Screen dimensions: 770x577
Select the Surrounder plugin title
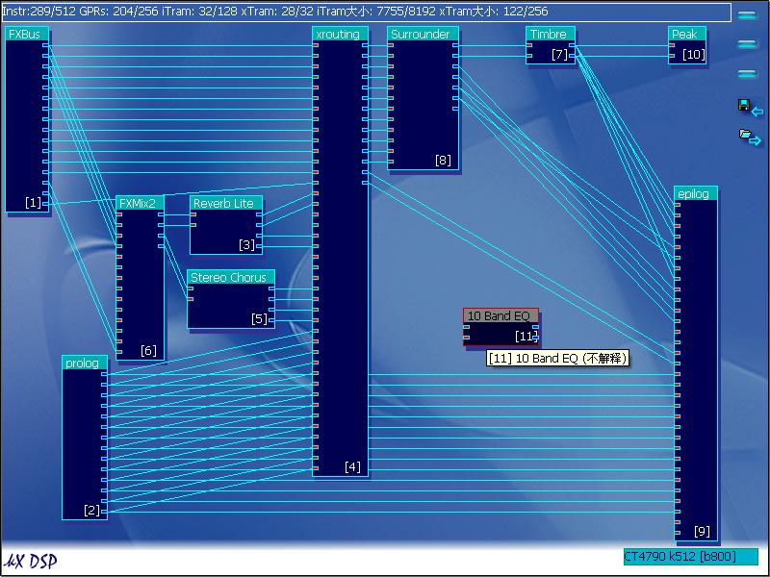423,34
